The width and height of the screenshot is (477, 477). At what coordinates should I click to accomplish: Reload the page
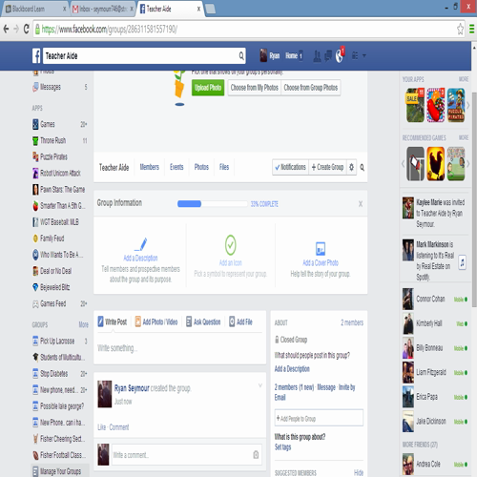[x=27, y=30]
